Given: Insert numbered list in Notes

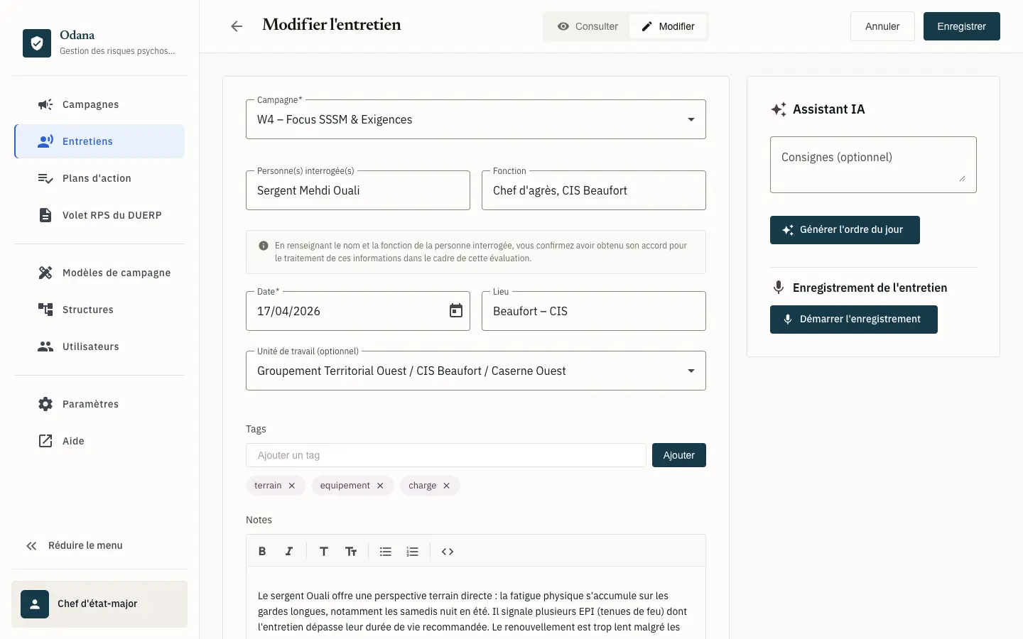Looking at the screenshot, I should click(413, 552).
